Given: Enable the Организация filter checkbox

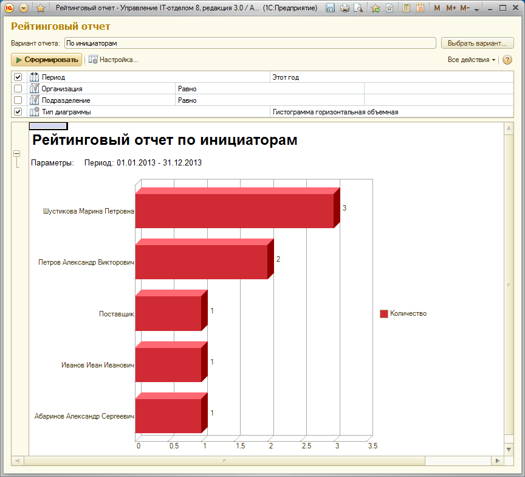Looking at the screenshot, I should (x=18, y=89).
